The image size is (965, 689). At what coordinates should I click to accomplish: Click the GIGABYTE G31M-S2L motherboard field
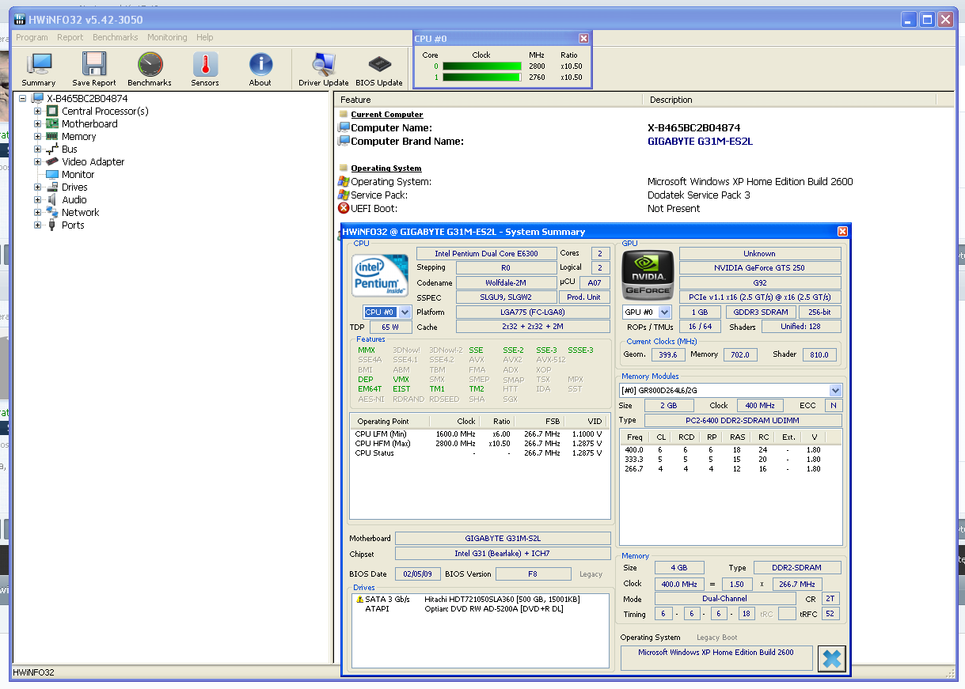(x=503, y=539)
